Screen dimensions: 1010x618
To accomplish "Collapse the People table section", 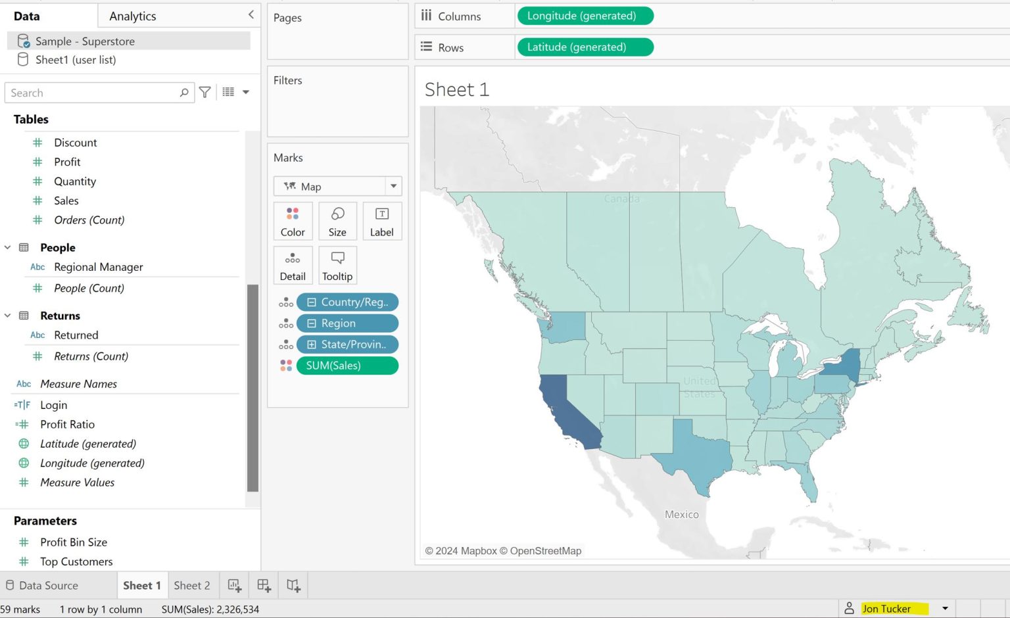I will (7, 247).
